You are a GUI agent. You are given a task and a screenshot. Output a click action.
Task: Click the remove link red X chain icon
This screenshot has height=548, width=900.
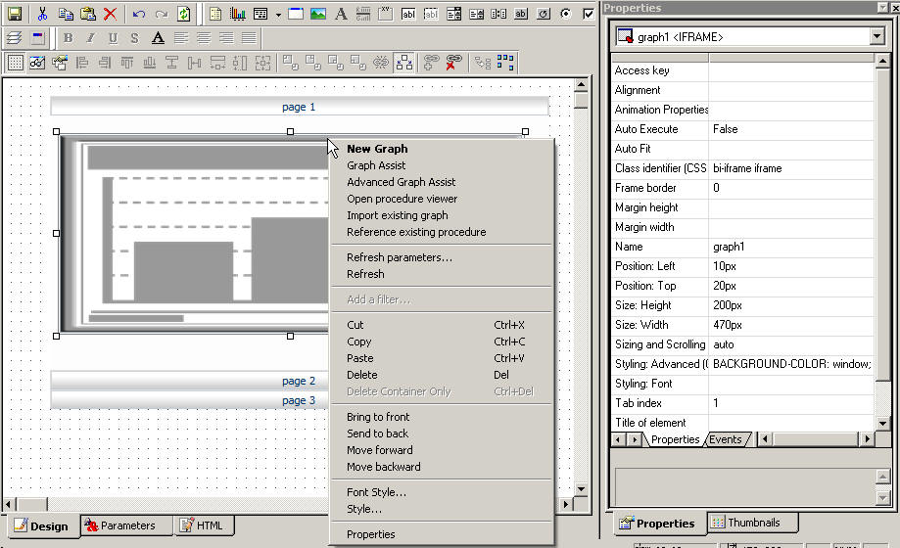(452, 63)
